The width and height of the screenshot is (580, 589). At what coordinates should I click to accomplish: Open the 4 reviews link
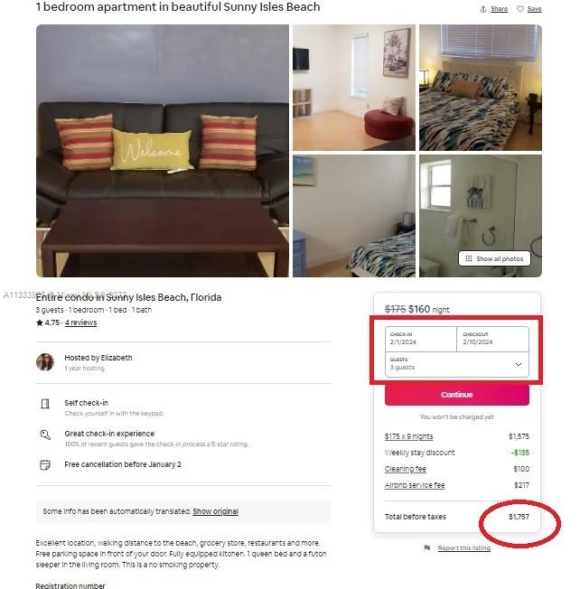click(x=80, y=323)
